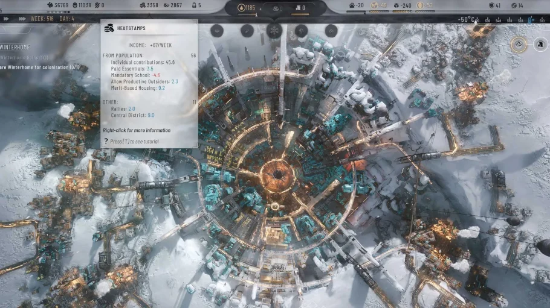Click the INCOME: +67/WEEK line

pyautogui.click(x=150, y=45)
